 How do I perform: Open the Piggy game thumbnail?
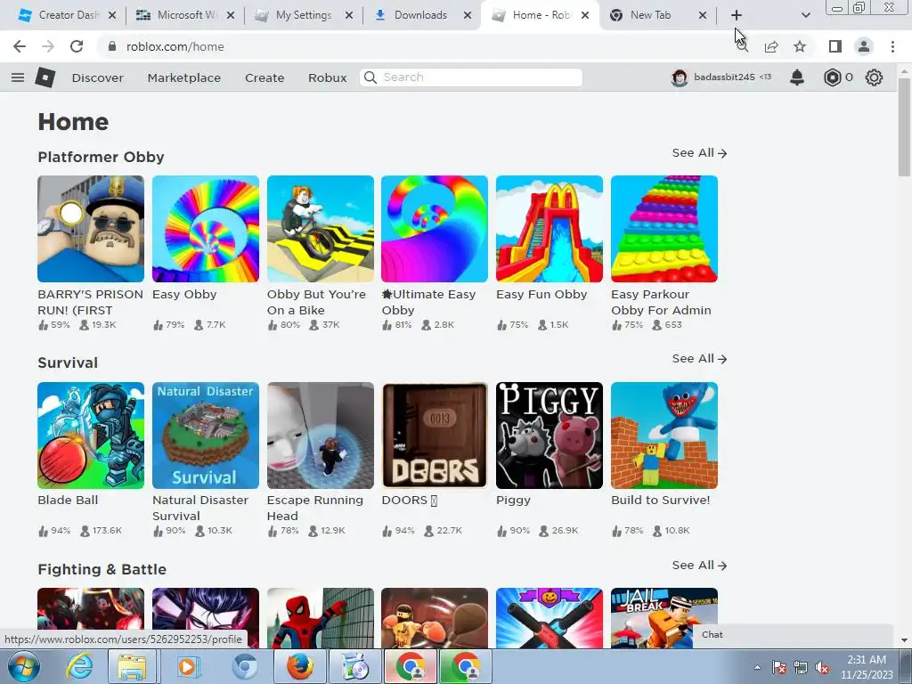click(550, 435)
